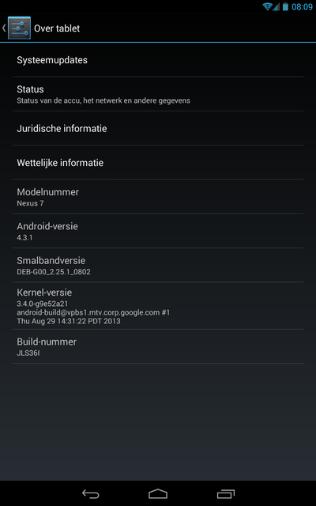Tap the clock showing 08:09

click(302, 7)
